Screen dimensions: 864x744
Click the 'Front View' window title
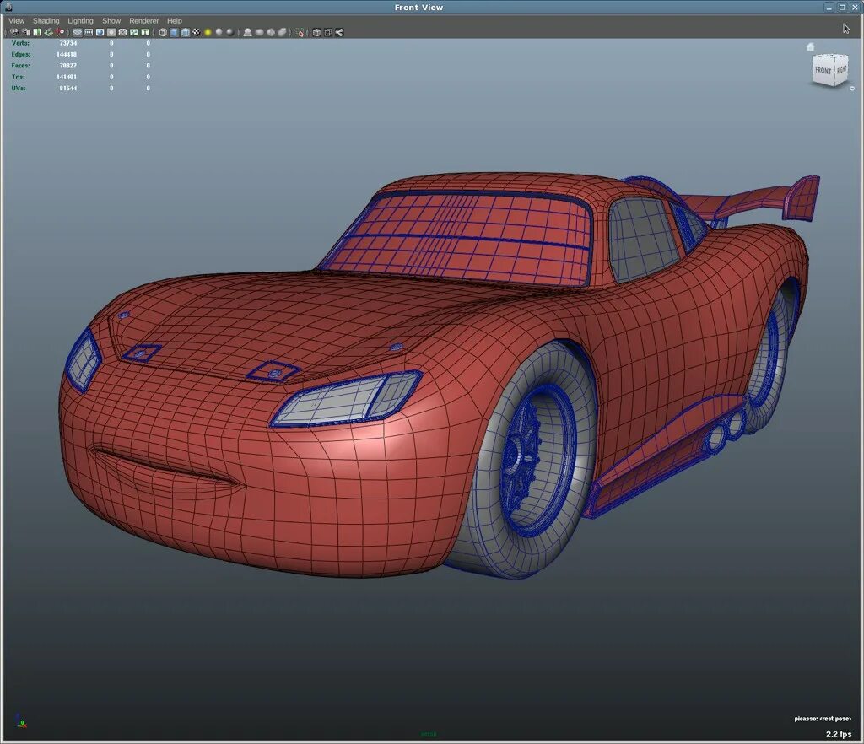[x=418, y=7]
